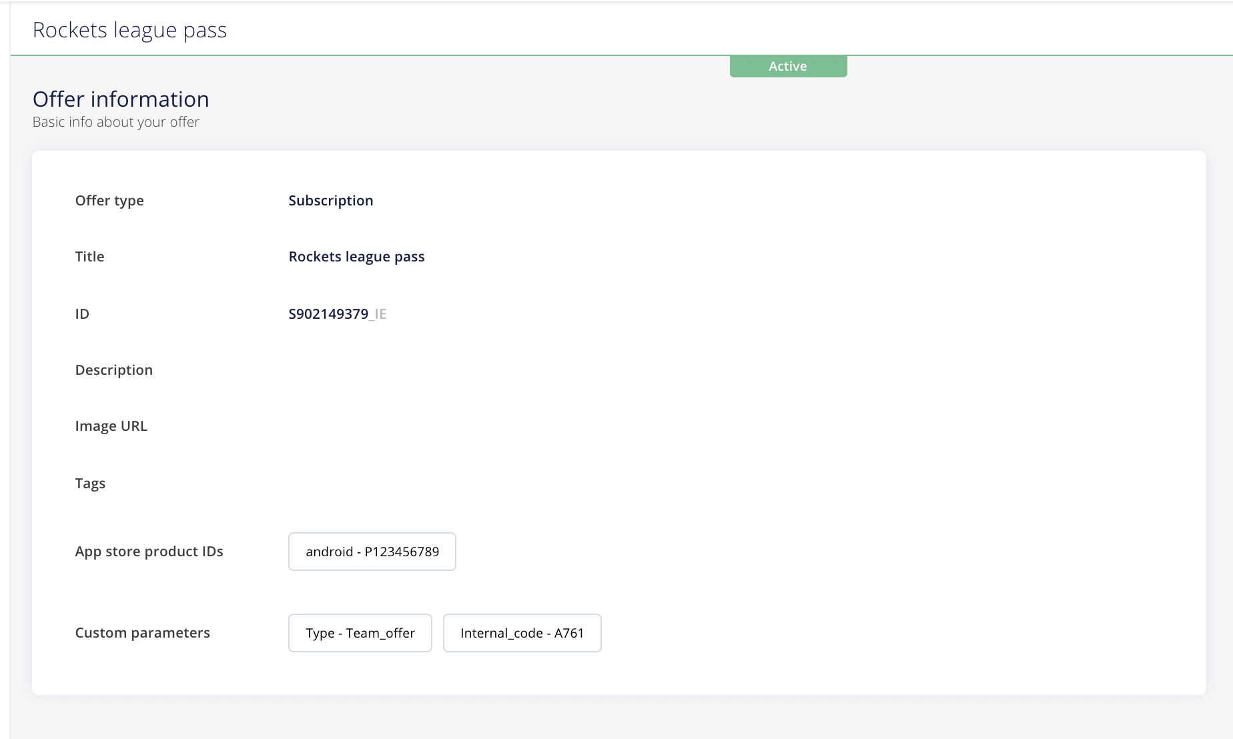Click the Type - Team_offer parameter chip
Image resolution: width=1233 pixels, height=739 pixels.
coord(360,633)
